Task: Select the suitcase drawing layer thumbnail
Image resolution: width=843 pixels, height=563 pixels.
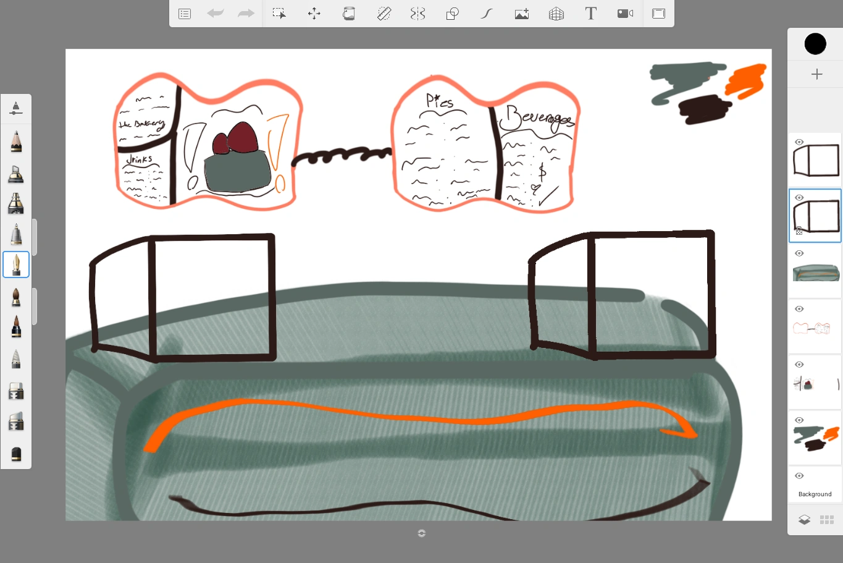Action: click(x=815, y=272)
